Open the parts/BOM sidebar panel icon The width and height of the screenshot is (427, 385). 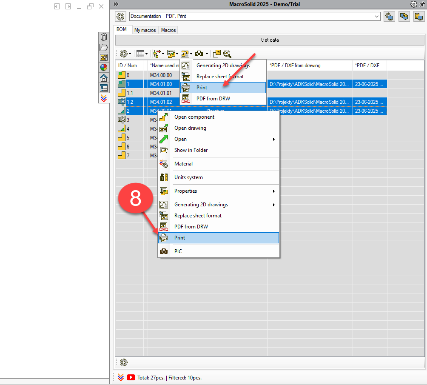(x=104, y=37)
